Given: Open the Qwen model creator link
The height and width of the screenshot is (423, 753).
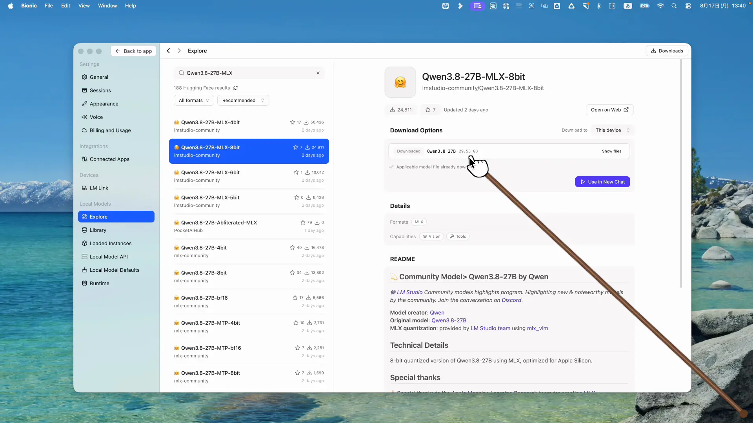Looking at the screenshot, I should click(x=437, y=313).
